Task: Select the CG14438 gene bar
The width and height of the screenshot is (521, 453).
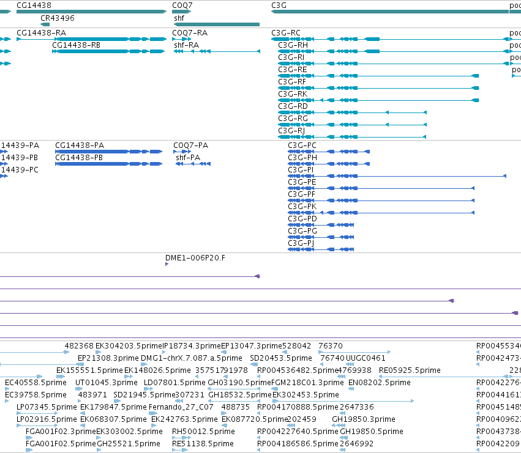Action: pos(91,12)
